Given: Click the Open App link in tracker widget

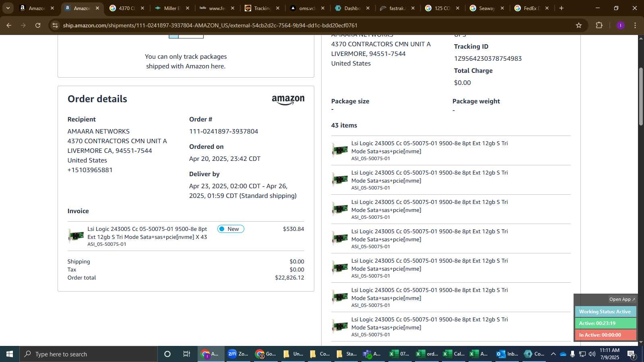Looking at the screenshot, I should [622, 299].
